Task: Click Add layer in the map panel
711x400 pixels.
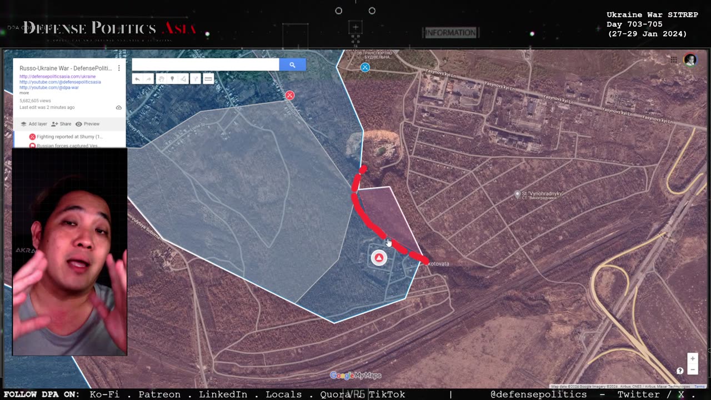Action: (x=34, y=124)
